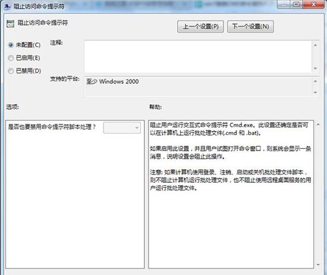Click the '是否也要禁用命令提示符脚本处理？' label

[x=52, y=127]
